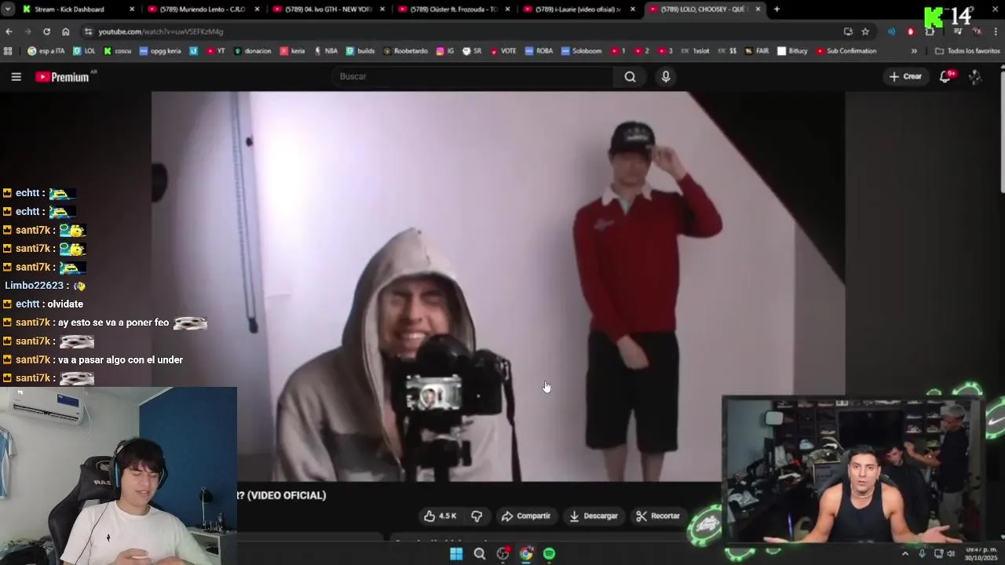The image size is (1005, 565).
Task: Open the Todos los favoritos folder
Action: pos(967,51)
